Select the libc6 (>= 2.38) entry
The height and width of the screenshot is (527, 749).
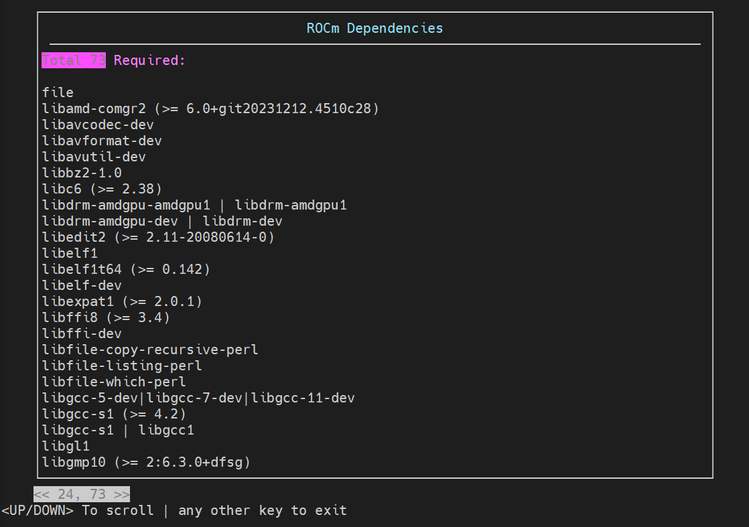pyautogui.click(x=103, y=189)
